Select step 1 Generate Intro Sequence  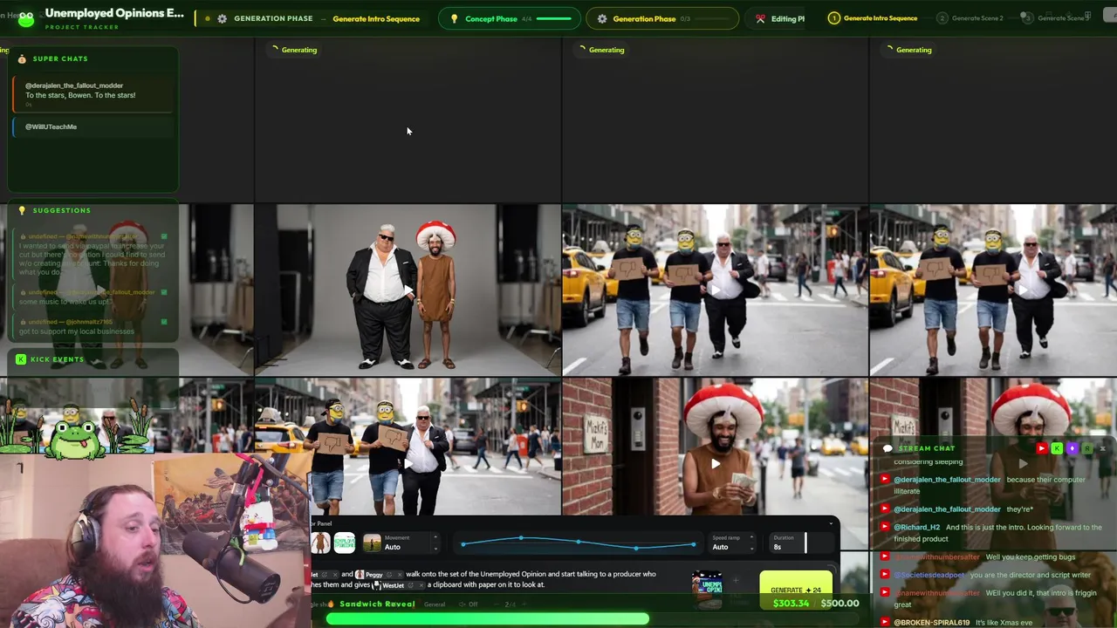pos(873,18)
